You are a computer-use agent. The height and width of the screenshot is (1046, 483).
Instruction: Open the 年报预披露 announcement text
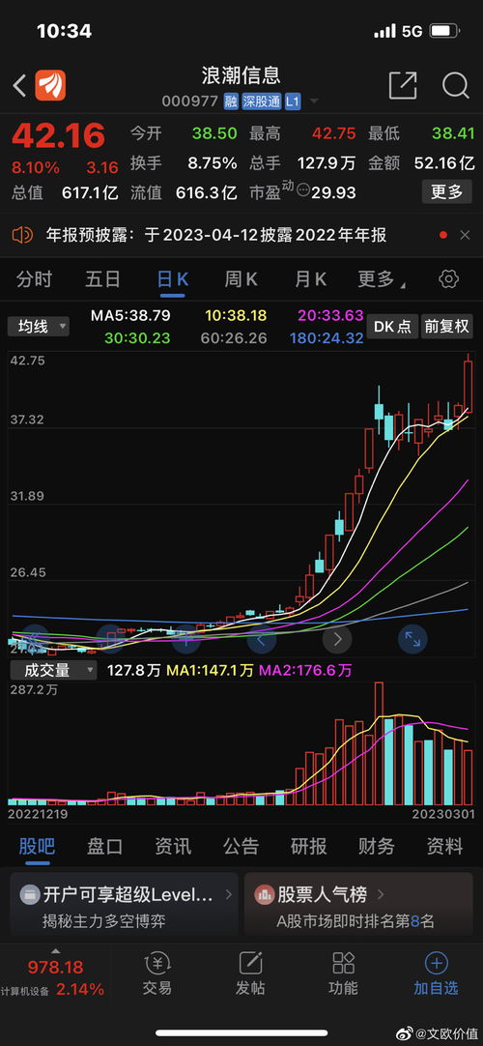coord(215,235)
